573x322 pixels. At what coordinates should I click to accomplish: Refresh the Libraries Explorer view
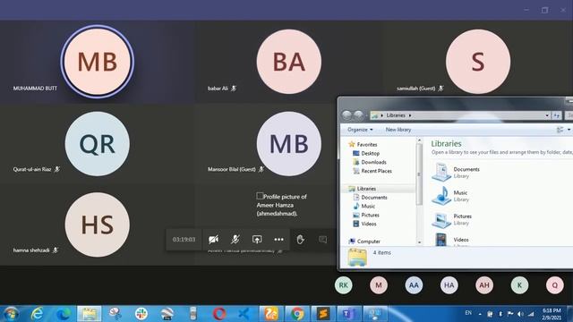[557, 115]
